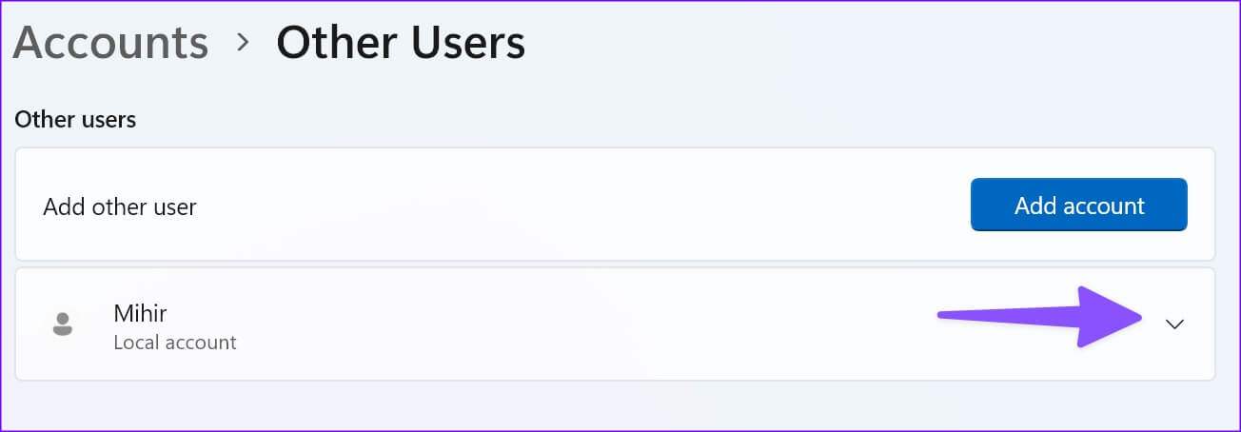Click the Other Users breadcrumb item
The width and height of the screenshot is (1241, 432).
401,43
